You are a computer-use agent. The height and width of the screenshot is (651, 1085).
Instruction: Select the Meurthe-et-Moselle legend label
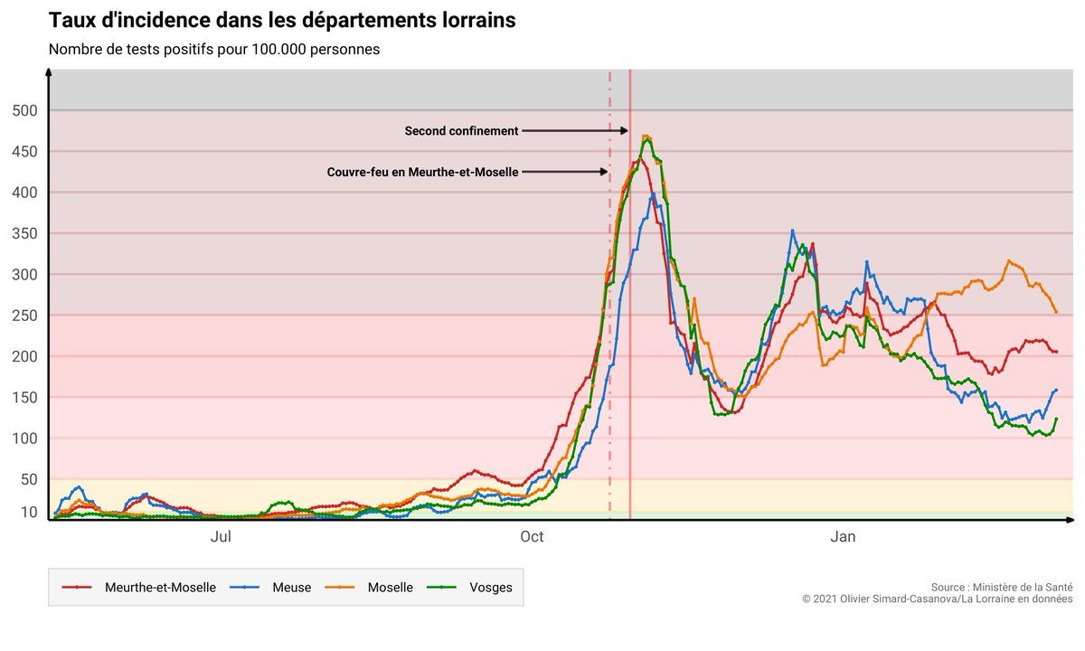160,588
